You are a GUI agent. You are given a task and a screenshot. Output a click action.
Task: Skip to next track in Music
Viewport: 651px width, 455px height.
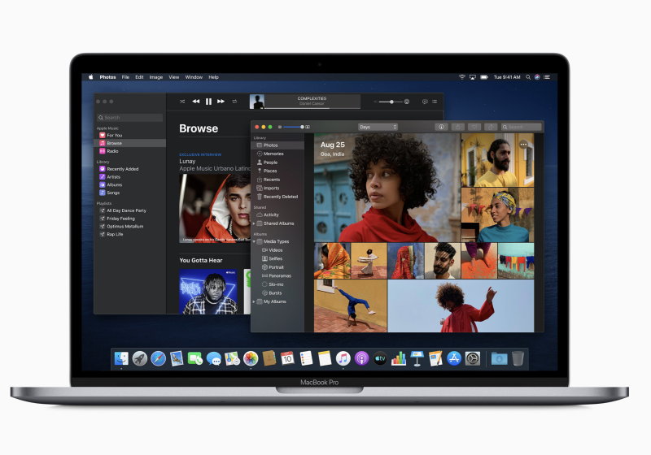[x=221, y=102]
